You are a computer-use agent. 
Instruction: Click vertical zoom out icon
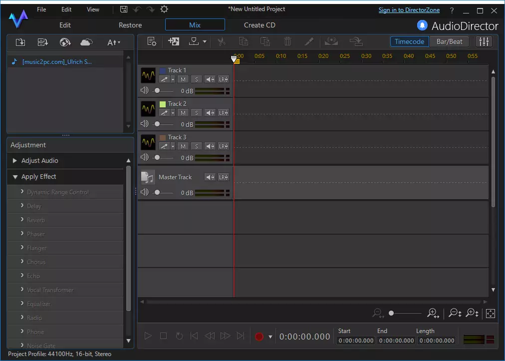coord(455,313)
